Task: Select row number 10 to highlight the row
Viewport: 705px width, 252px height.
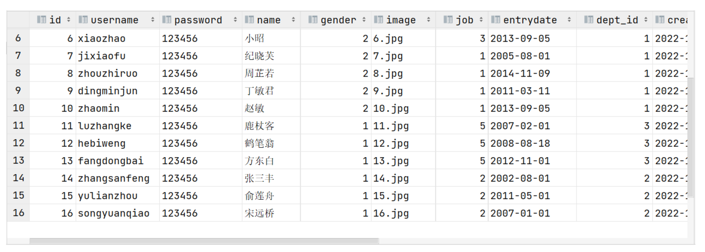Action: pyautogui.click(x=17, y=108)
